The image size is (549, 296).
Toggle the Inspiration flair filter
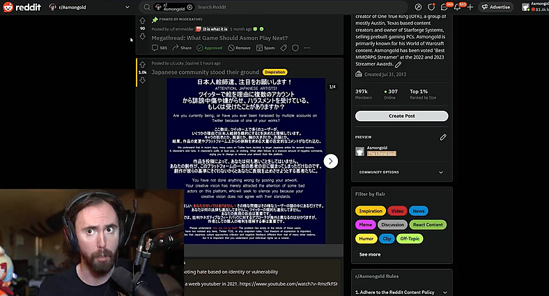pos(371,211)
